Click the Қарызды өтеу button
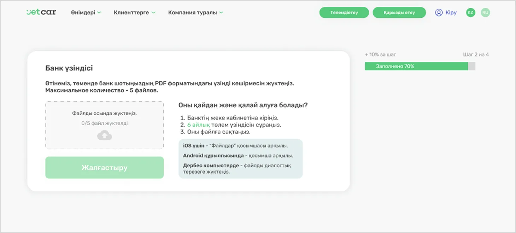The width and height of the screenshot is (516, 233). tap(399, 12)
